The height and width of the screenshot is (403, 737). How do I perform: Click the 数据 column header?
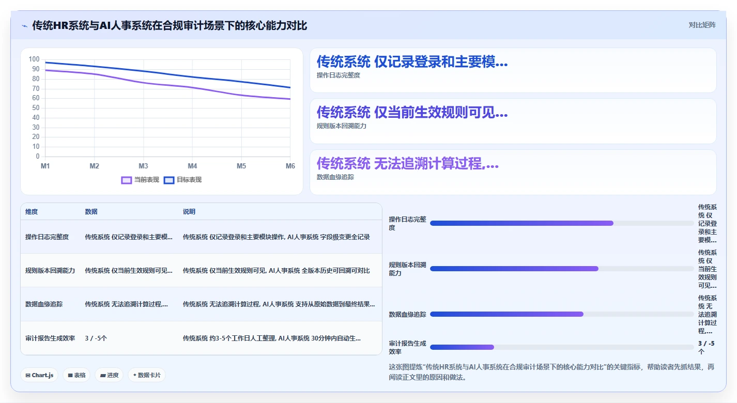[91, 212]
